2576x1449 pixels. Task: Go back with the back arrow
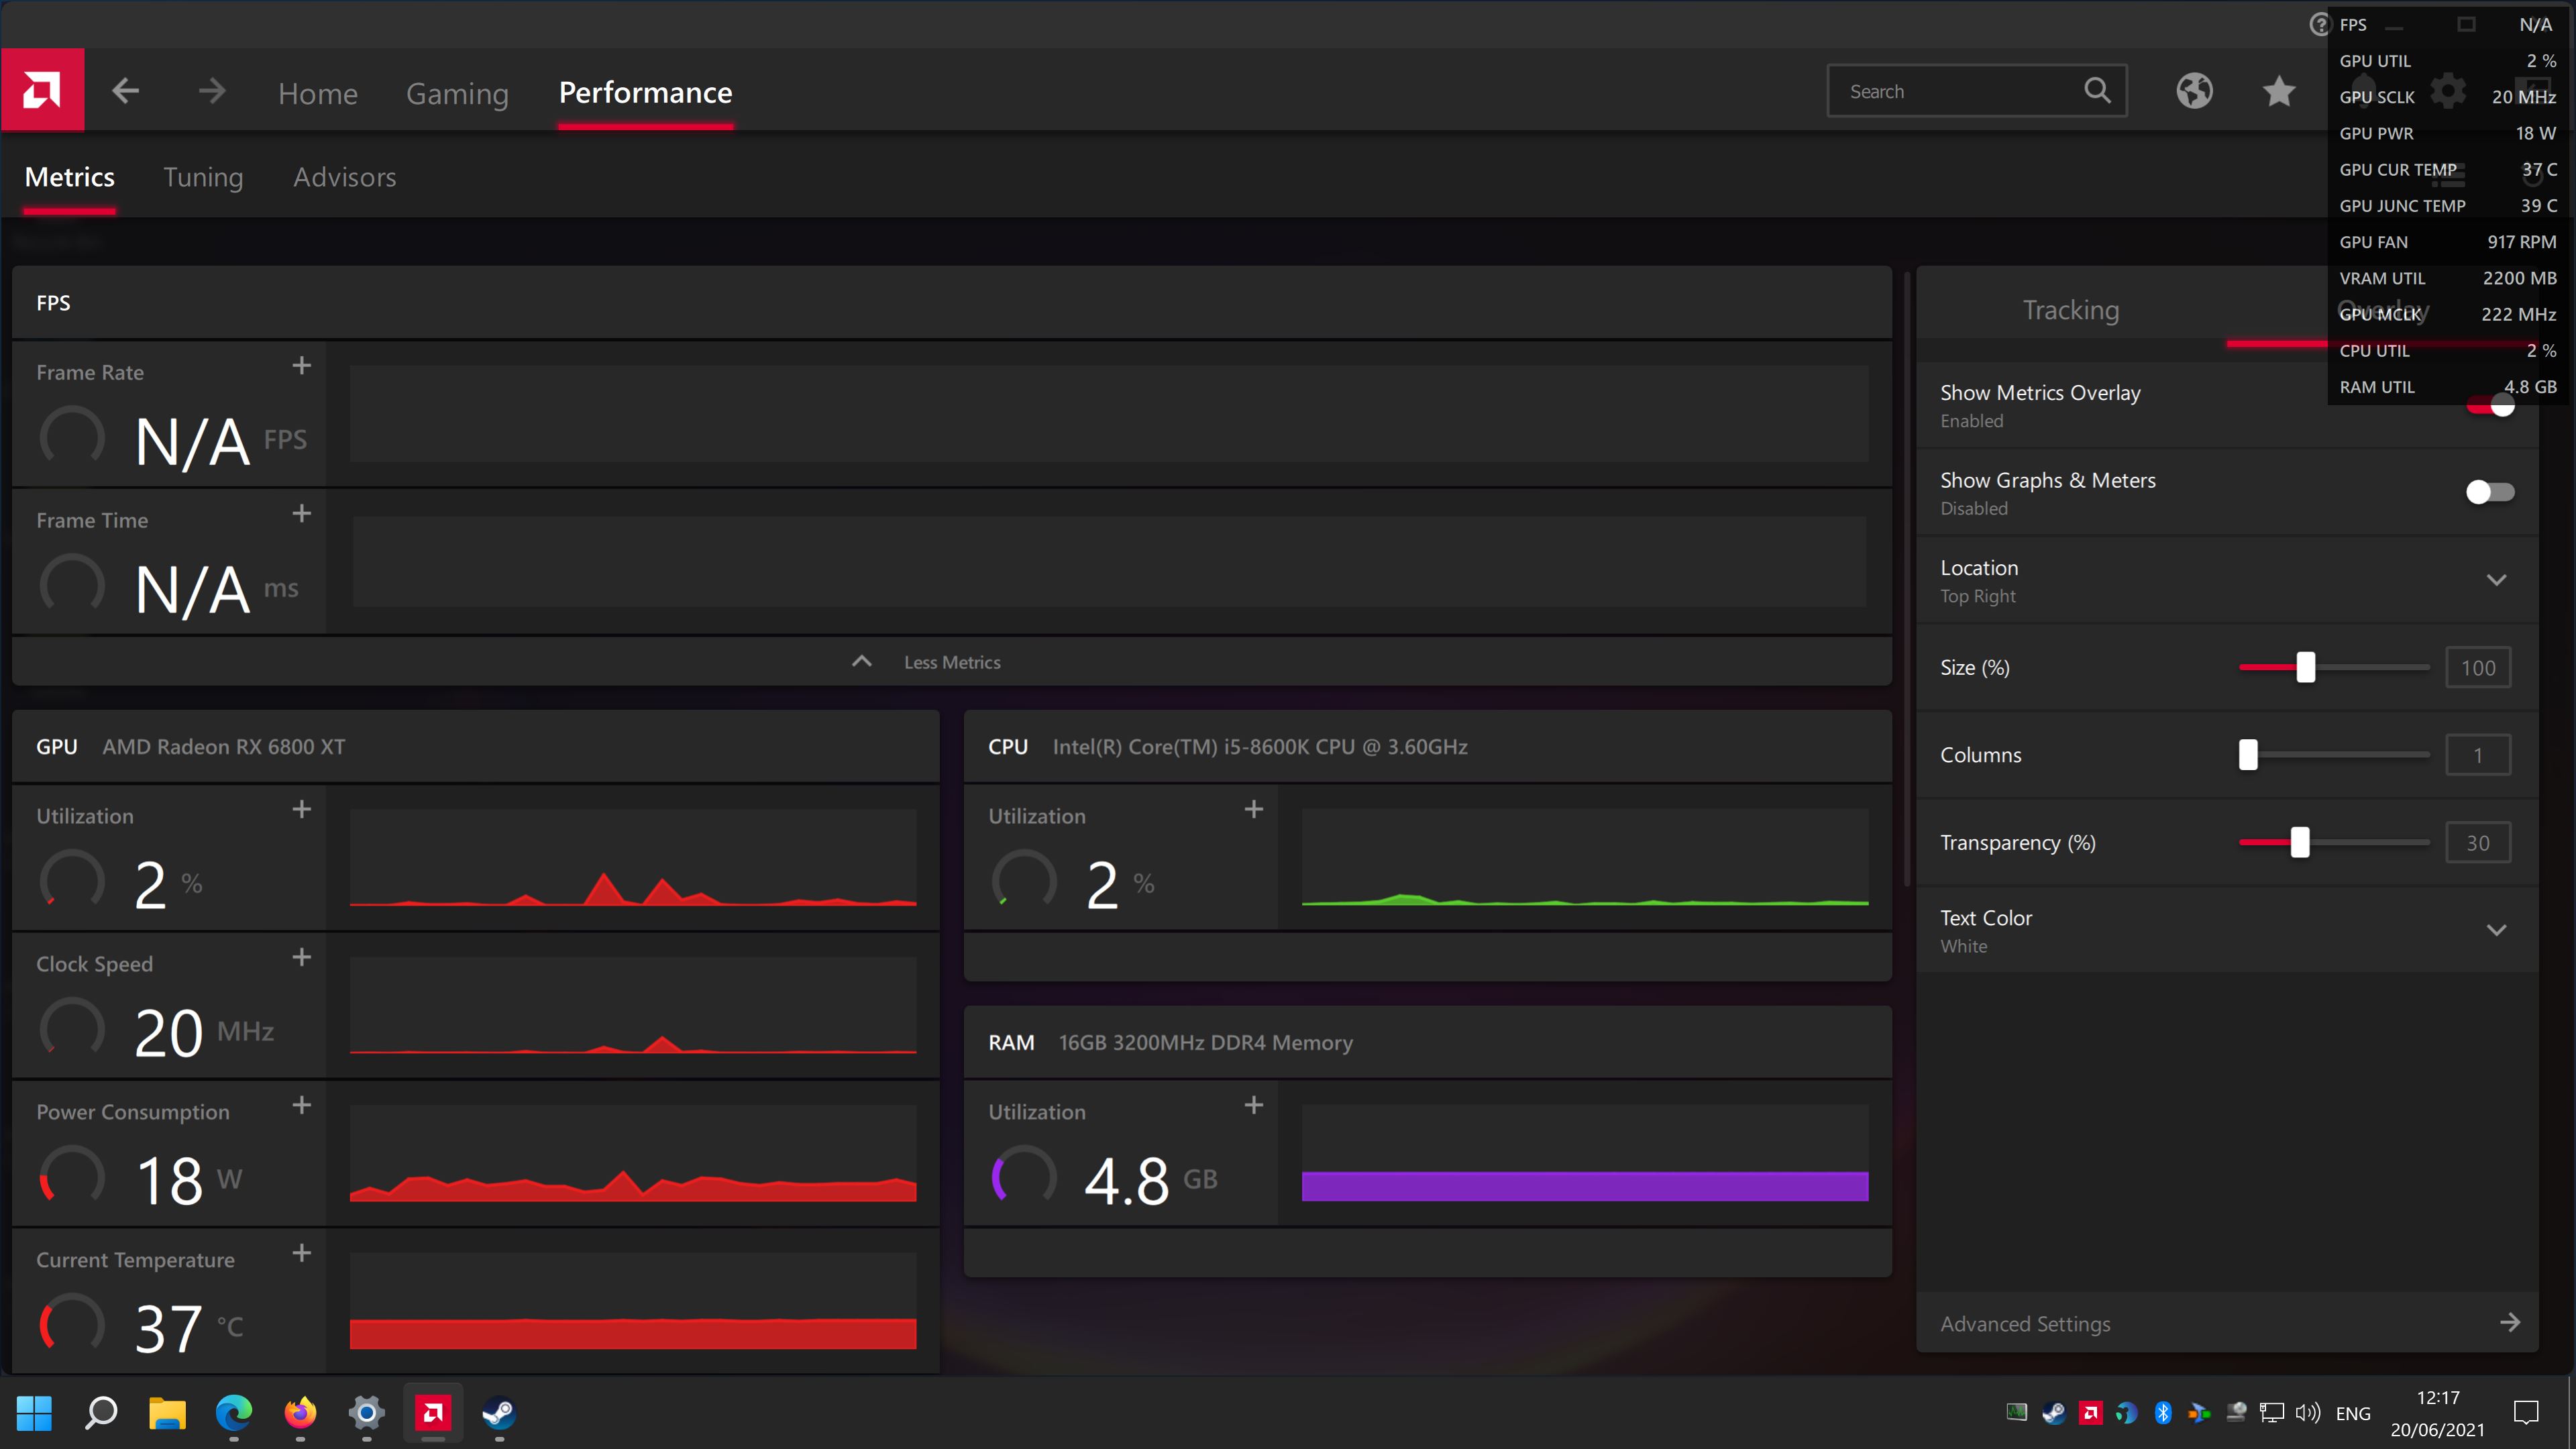pyautogui.click(x=125, y=91)
